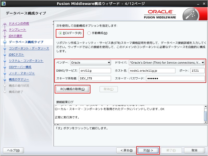
Task: Open the ドライバ dropdown list
Action: click(167, 63)
